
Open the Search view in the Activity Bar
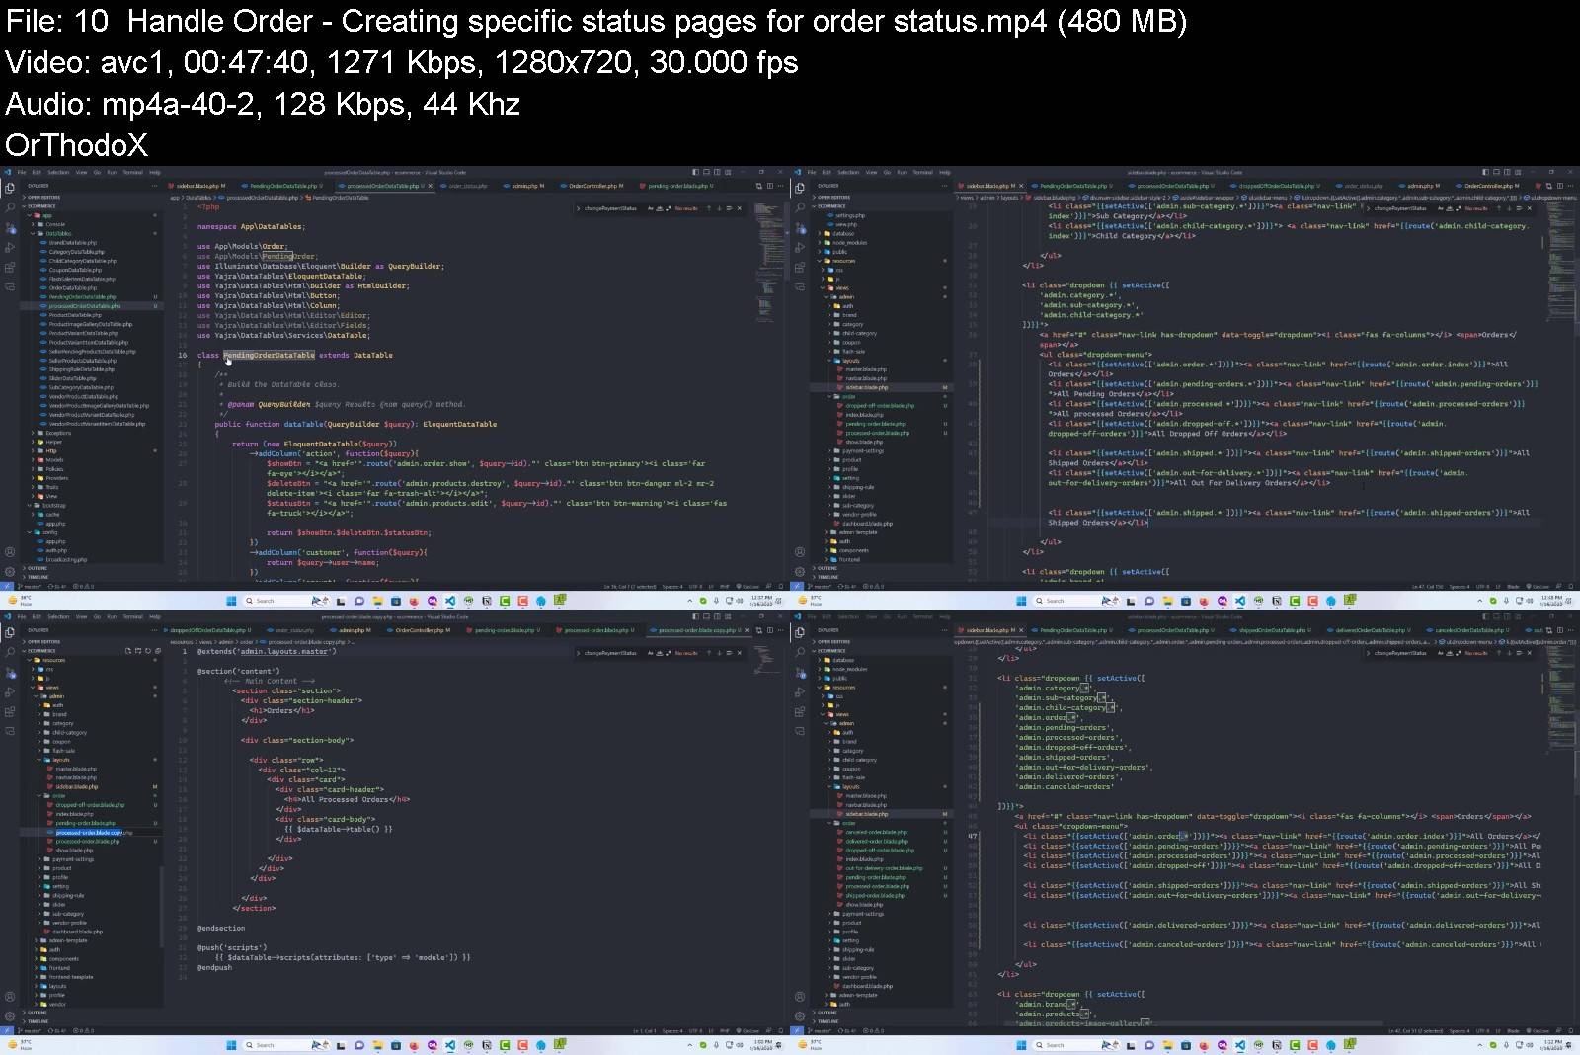[10, 206]
